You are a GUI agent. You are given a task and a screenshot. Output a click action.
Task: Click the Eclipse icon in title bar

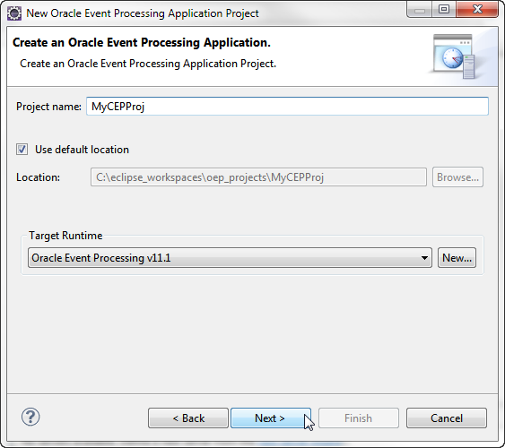click(x=14, y=13)
